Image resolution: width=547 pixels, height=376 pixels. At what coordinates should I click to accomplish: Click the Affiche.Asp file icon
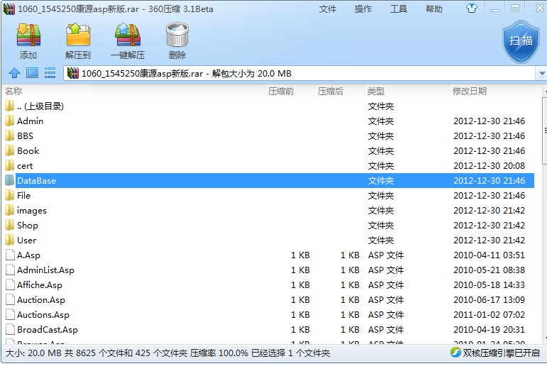click(11, 285)
